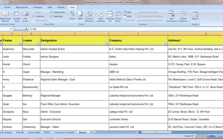
Task: Switch to Consumer Durables sheet tab
Action: coord(65,132)
